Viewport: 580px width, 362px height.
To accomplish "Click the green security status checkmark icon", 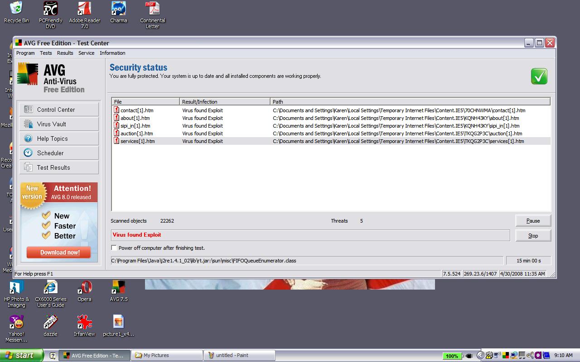I will click(x=539, y=76).
